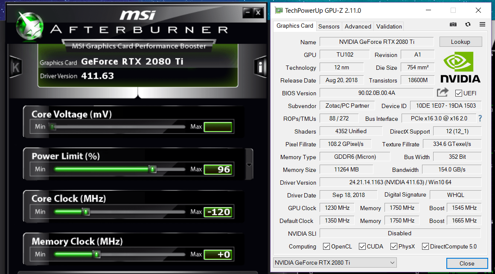Click the Memory Clock slider handle
The image size is (495, 274).
(x=96, y=254)
